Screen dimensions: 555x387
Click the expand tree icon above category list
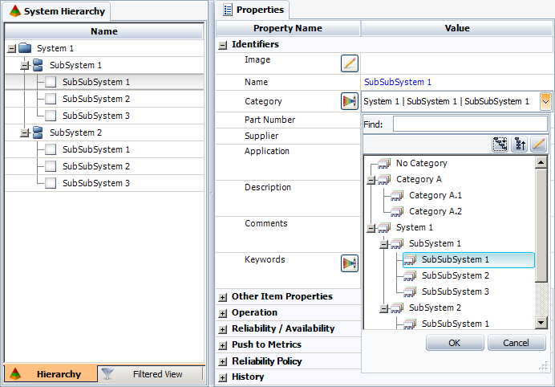(x=500, y=145)
